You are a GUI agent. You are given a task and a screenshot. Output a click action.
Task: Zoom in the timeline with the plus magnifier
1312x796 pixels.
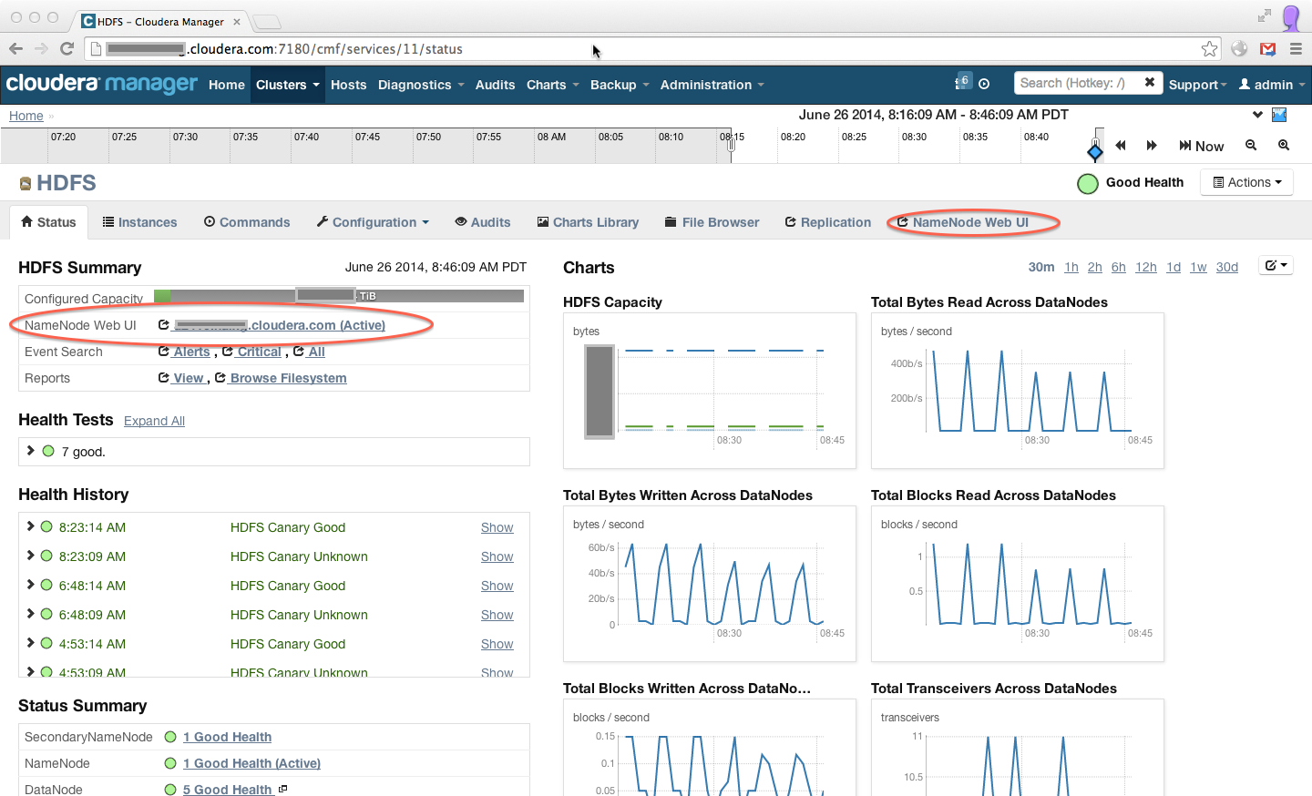coord(1284,145)
